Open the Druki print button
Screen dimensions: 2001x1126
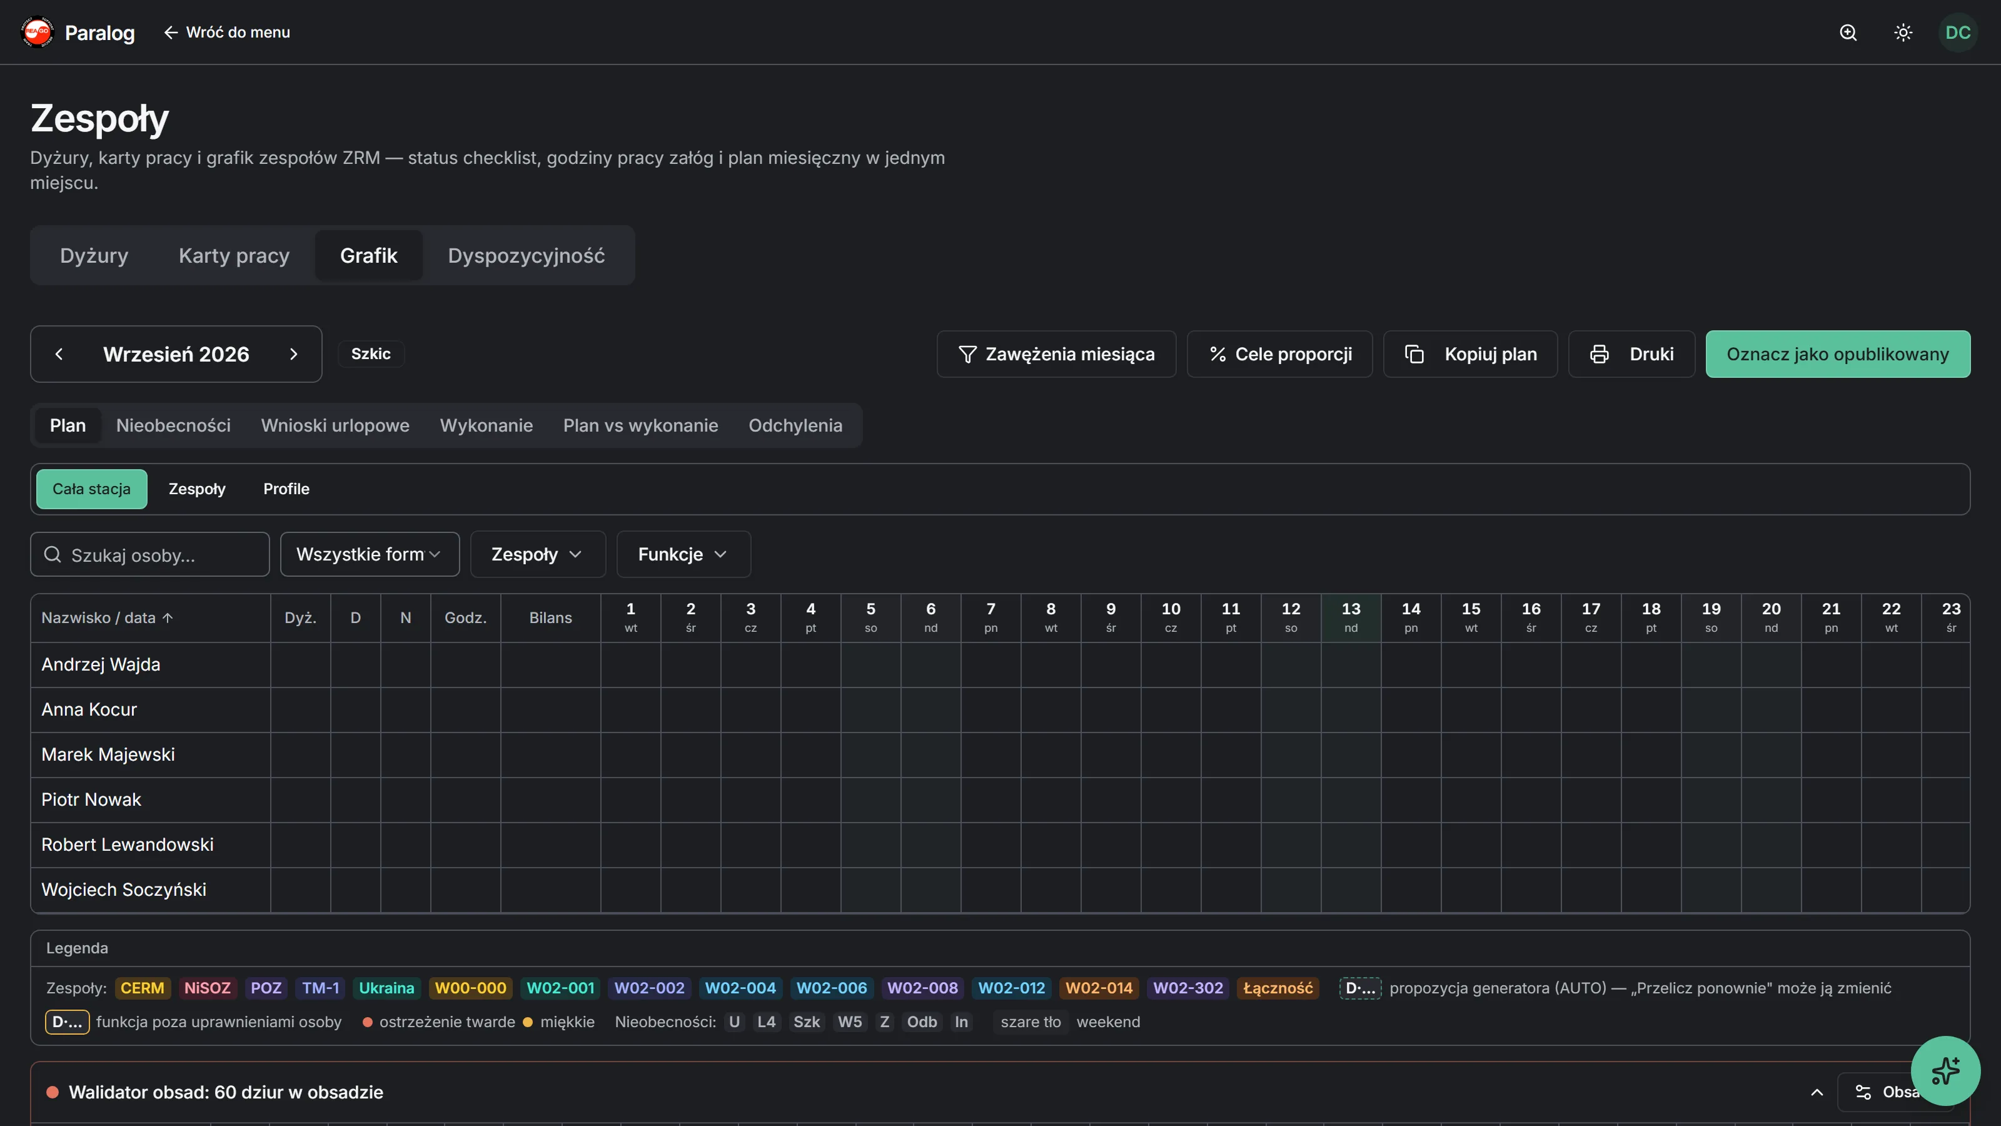[1631, 354]
